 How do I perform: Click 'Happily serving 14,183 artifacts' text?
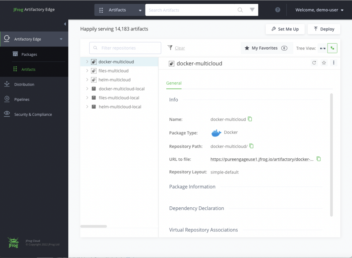[x=114, y=29]
